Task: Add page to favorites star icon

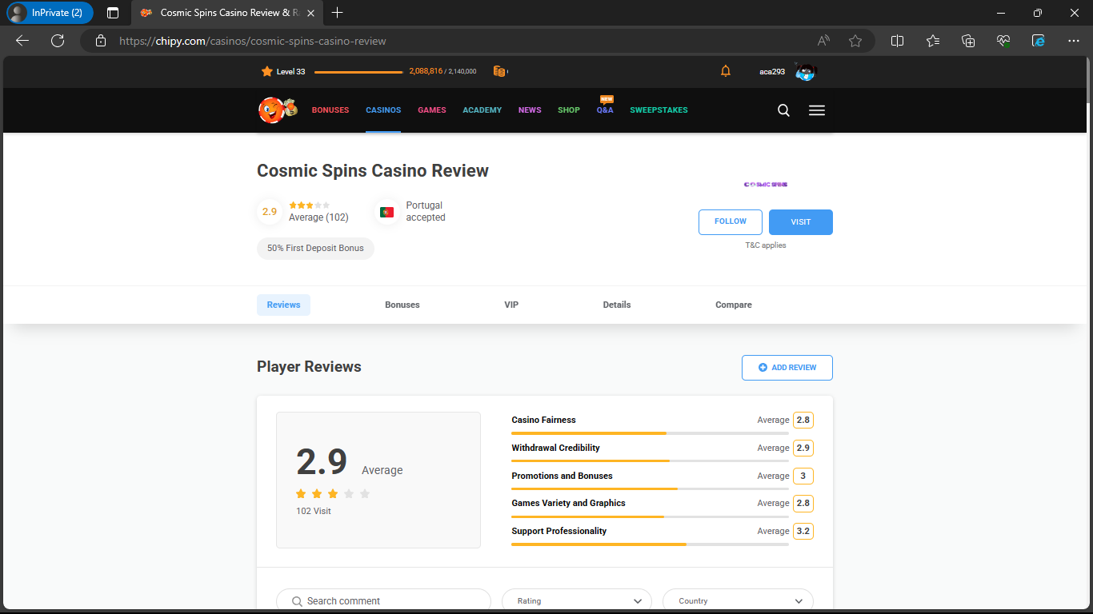Action: [855, 41]
